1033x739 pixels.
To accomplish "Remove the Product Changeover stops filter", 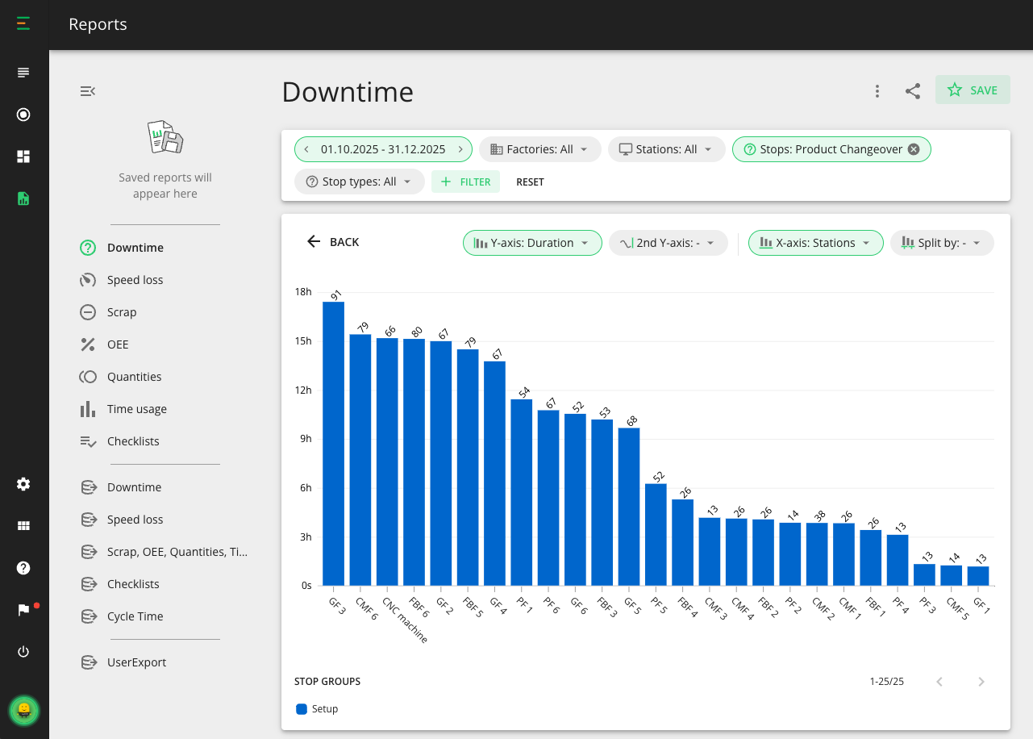I will [x=913, y=148].
